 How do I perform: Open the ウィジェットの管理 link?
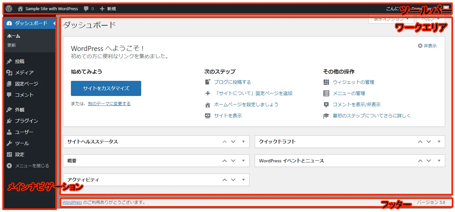point(354,82)
